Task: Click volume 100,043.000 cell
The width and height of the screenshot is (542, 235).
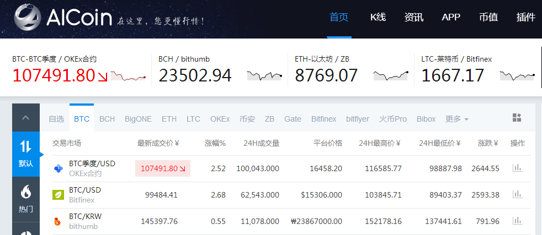Action: point(258,168)
